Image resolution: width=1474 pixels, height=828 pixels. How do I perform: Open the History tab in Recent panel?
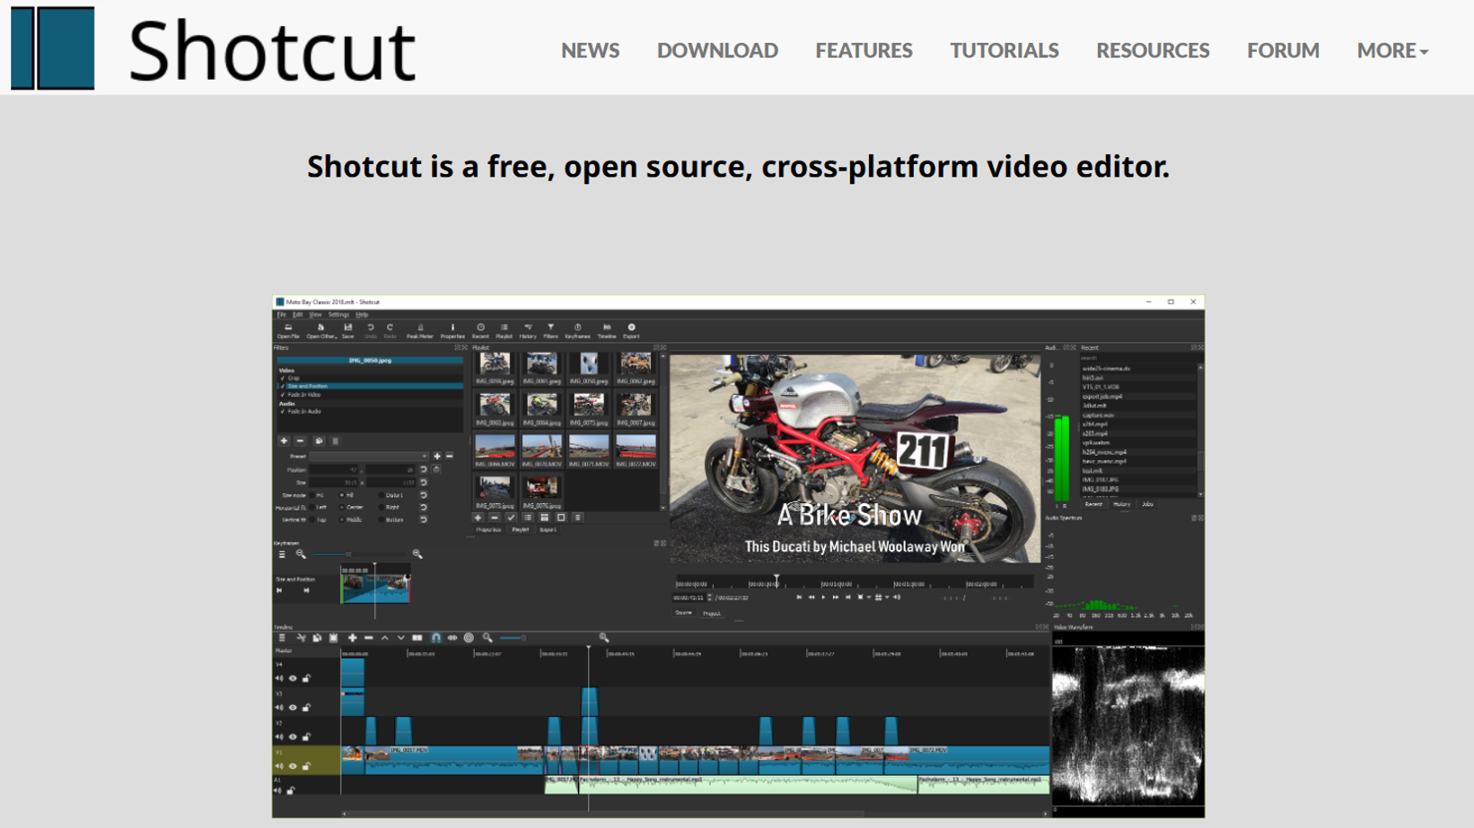pos(1121,505)
